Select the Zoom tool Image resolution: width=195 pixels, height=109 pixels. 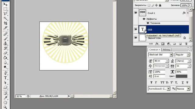pos(5,107)
